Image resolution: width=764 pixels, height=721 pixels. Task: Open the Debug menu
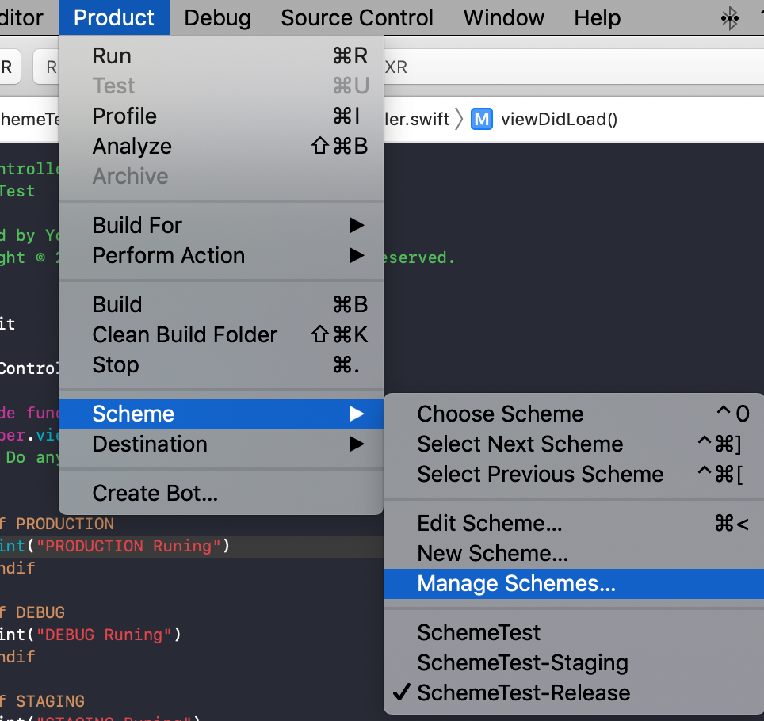coord(217,17)
